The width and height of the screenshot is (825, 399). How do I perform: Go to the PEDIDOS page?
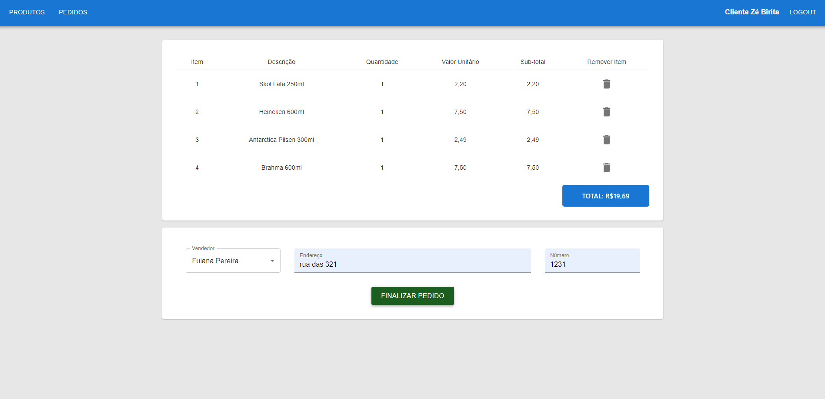73,12
